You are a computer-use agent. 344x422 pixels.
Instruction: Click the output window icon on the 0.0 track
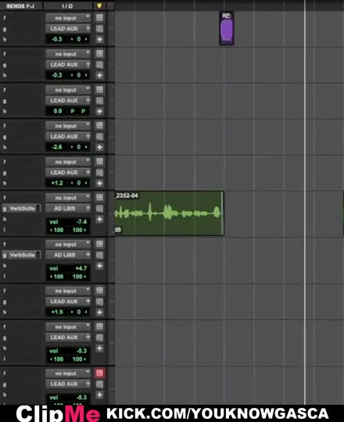click(x=99, y=101)
